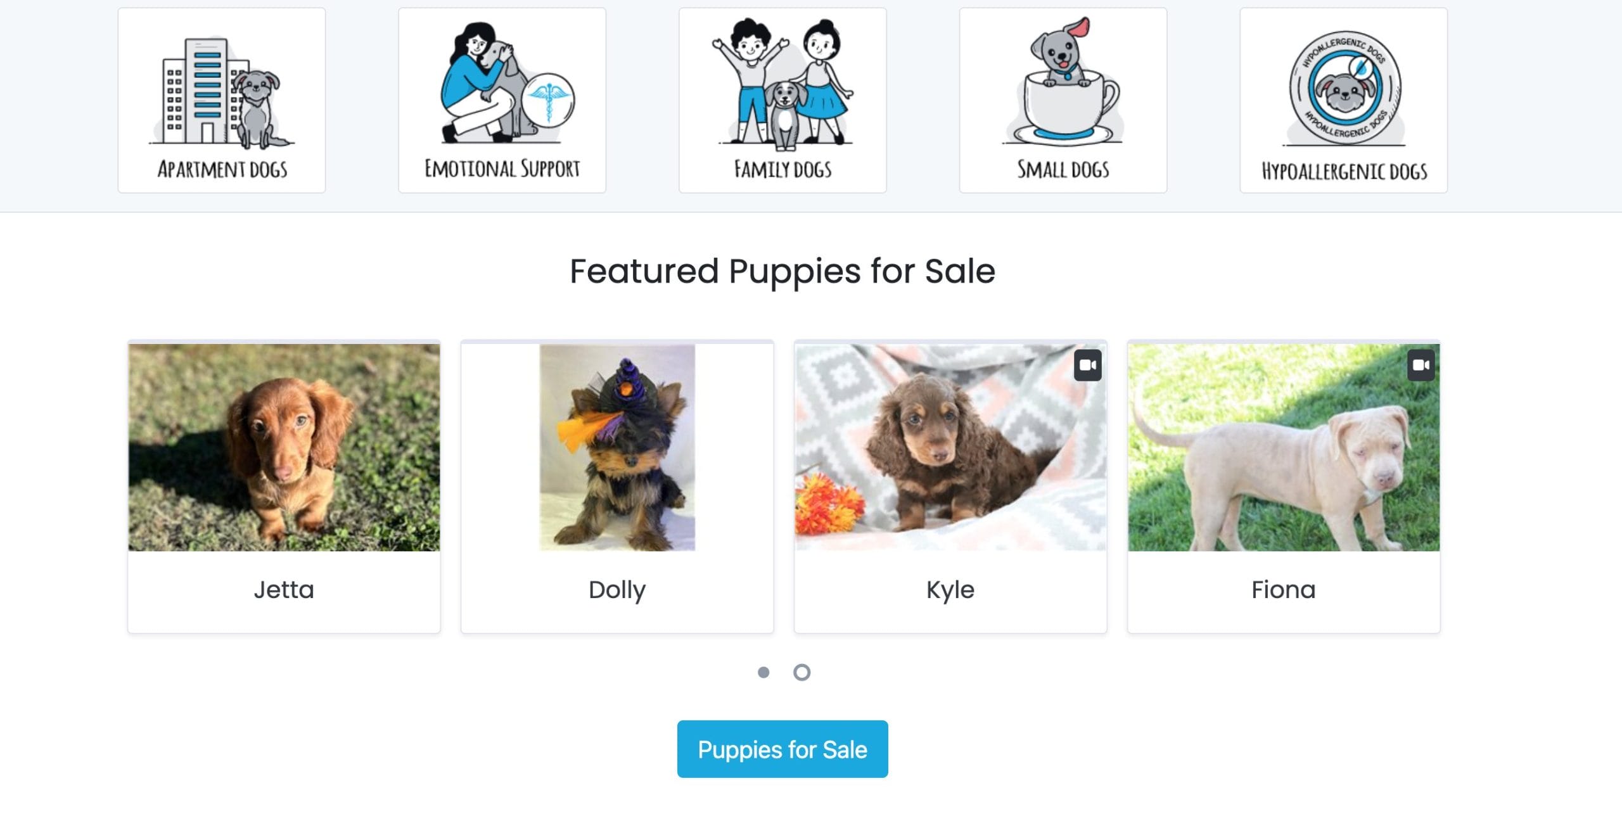Click the video icon on Kyle's photo
Screen dimensions: 1622x821
tap(1087, 366)
